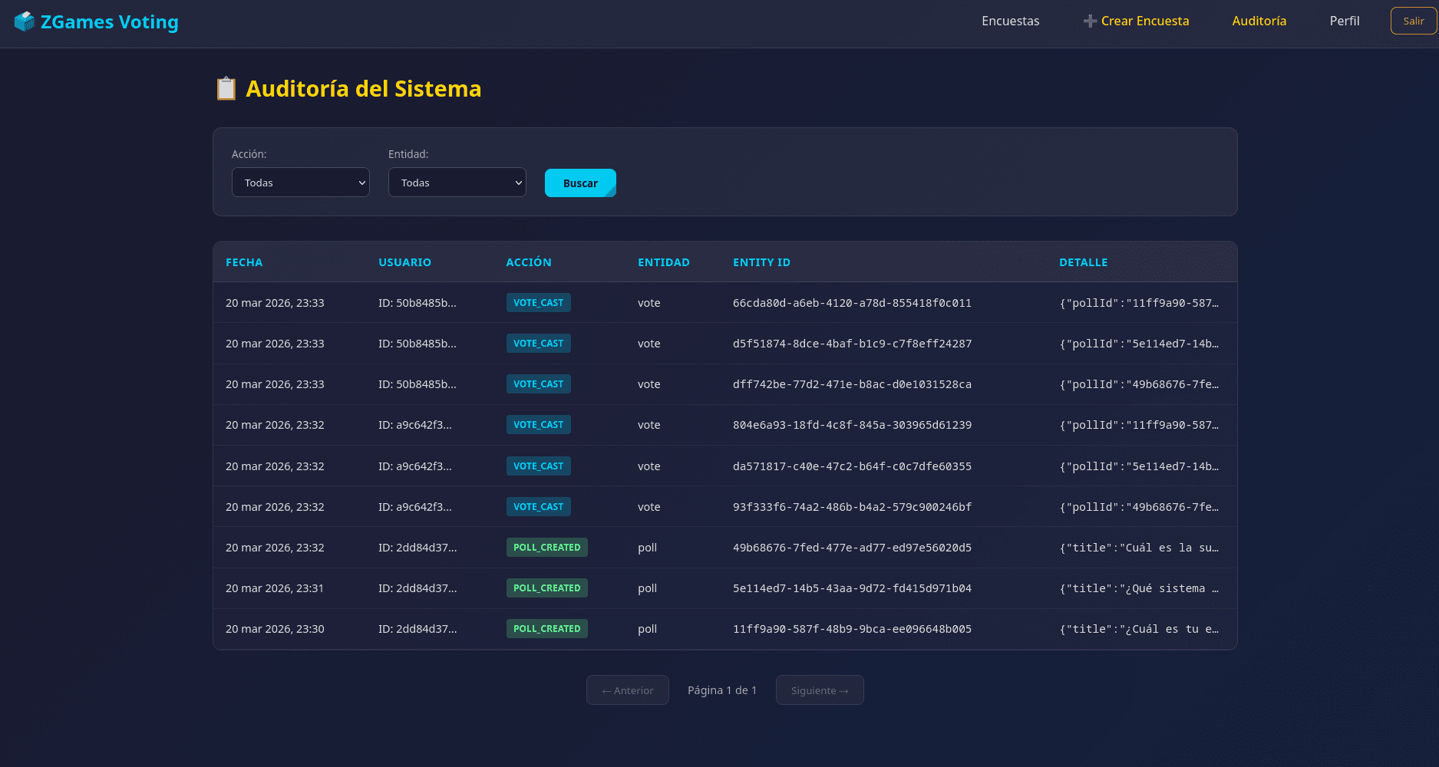Select entity ID 66cda80d-a6eb-4120-a78d-855418f0c011
This screenshot has height=767, width=1439.
[x=852, y=303]
